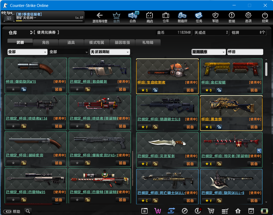Click the pink shopping basket icon in bottom bar
Viewport: 273px width, 215px height.
(158, 211)
